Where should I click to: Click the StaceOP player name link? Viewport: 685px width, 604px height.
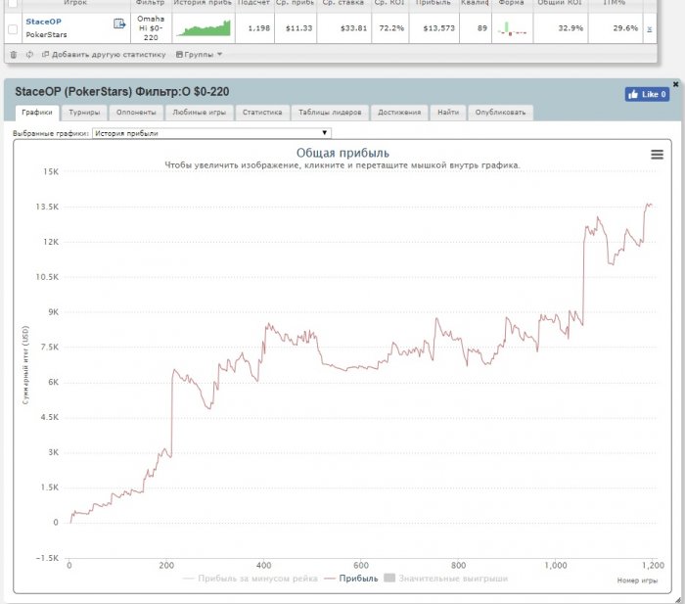[x=43, y=20]
